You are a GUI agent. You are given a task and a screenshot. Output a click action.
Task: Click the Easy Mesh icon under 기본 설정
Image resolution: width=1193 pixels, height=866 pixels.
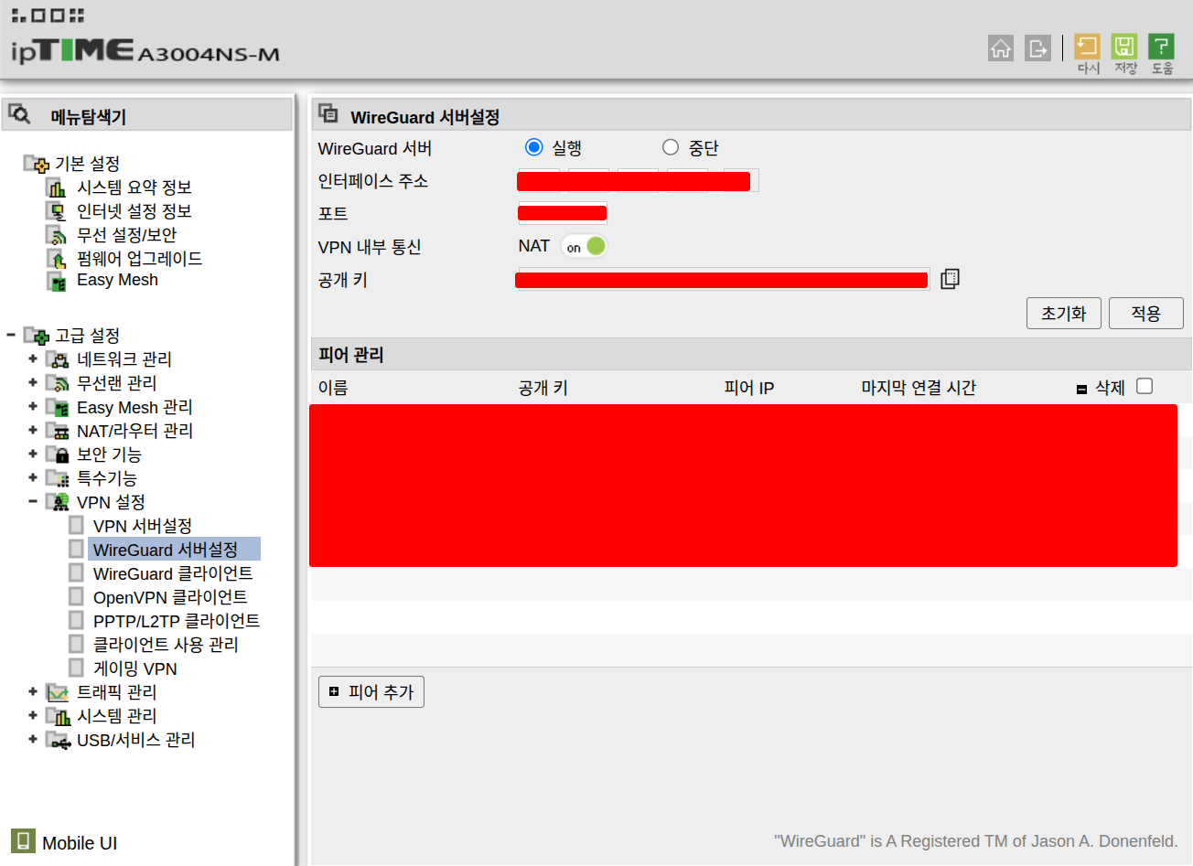click(57, 281)
